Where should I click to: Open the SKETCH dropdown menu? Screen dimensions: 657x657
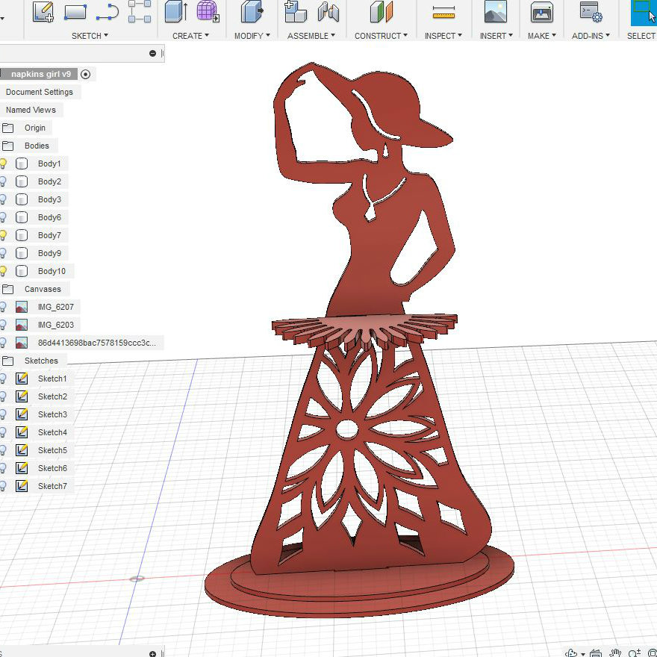[x=90, y=36]
